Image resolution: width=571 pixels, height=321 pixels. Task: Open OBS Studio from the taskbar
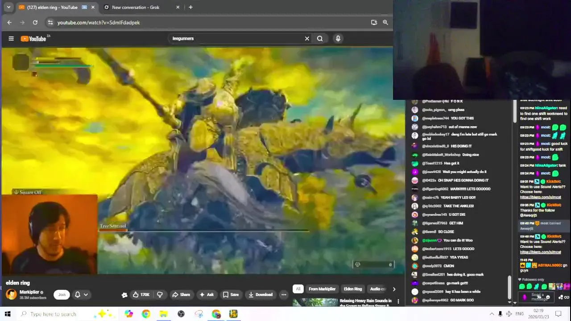181,314
